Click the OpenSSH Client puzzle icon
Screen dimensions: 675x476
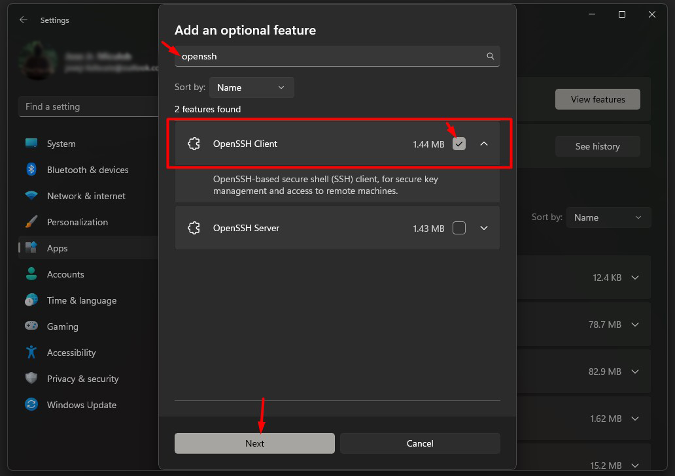[194, 144]
